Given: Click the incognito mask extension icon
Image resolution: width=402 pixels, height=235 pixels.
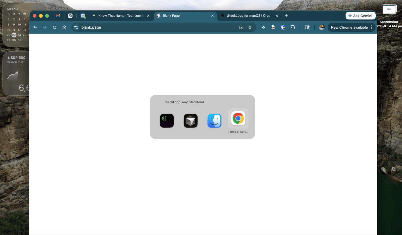Looking at the screenshot, I should coord(273,27).
